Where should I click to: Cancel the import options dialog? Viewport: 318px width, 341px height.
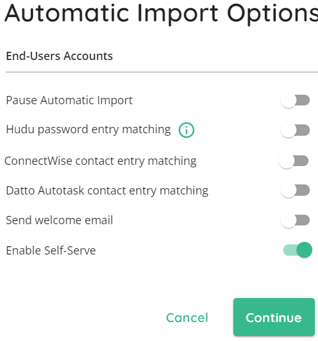pos(187,318)
